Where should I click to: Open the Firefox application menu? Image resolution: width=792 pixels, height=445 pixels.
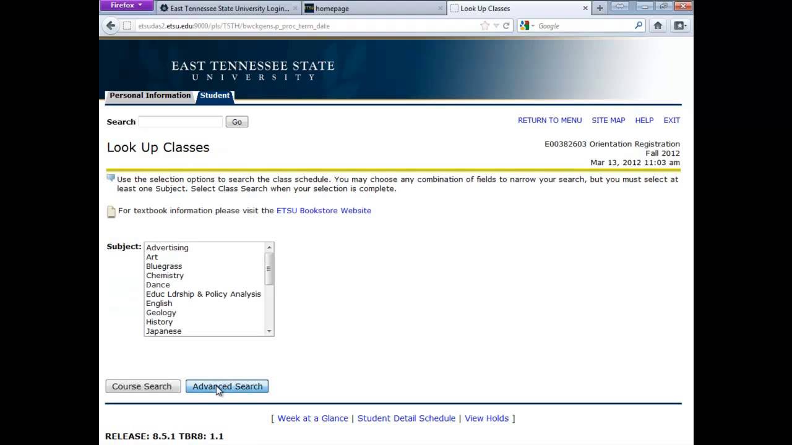click(127, 6)
